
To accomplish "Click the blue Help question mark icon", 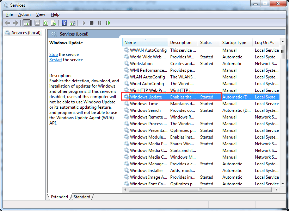I will pos(64,23).
